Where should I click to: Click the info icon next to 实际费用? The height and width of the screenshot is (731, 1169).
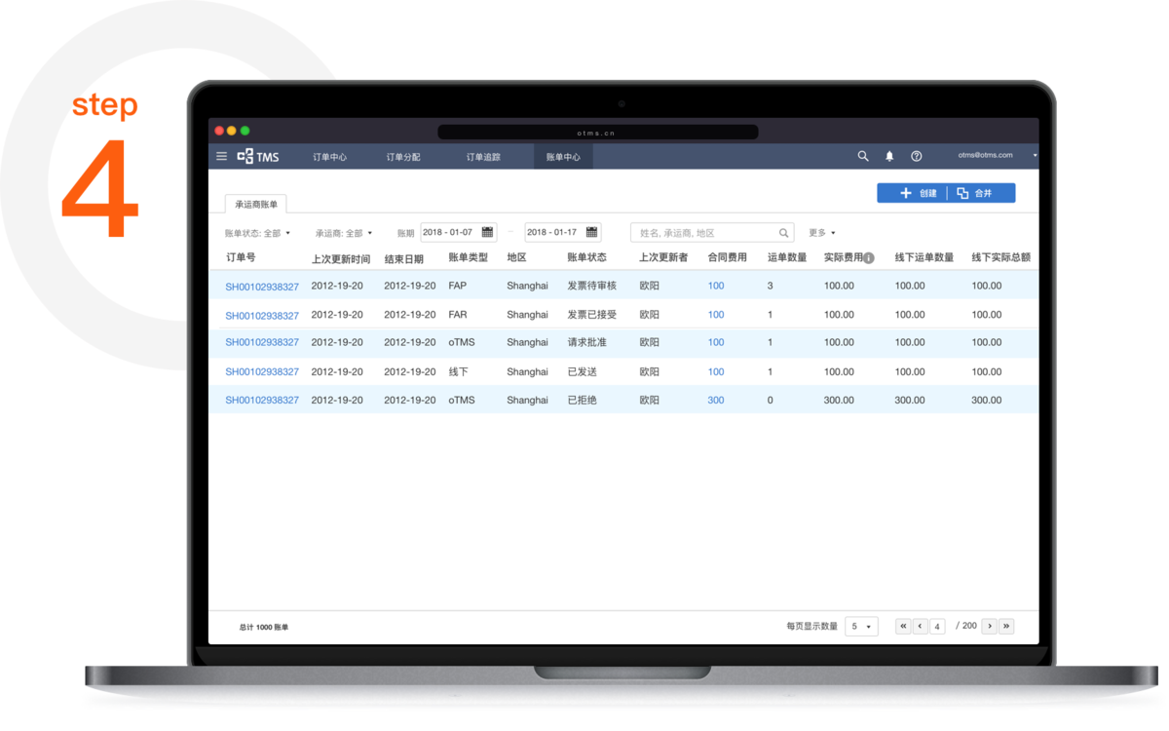[x=869, y=258]
